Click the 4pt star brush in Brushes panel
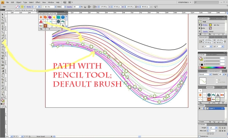The width and height of the screenshot is (228, 138). (218, 99)
